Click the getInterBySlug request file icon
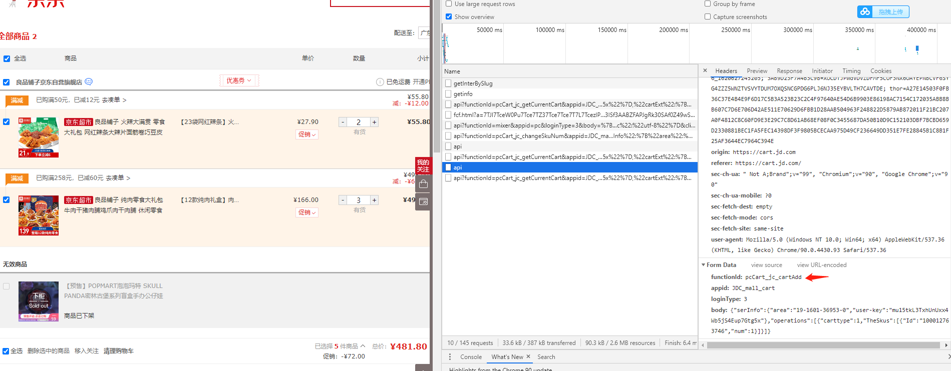 pos(448,83)
